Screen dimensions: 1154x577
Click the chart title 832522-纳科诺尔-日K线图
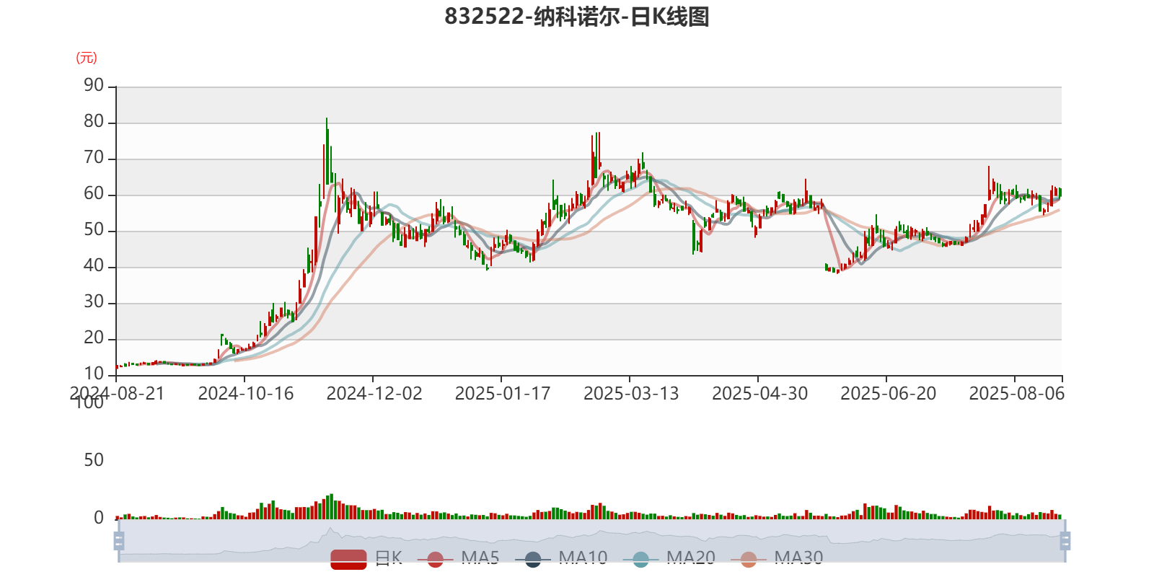coord(577,17)
